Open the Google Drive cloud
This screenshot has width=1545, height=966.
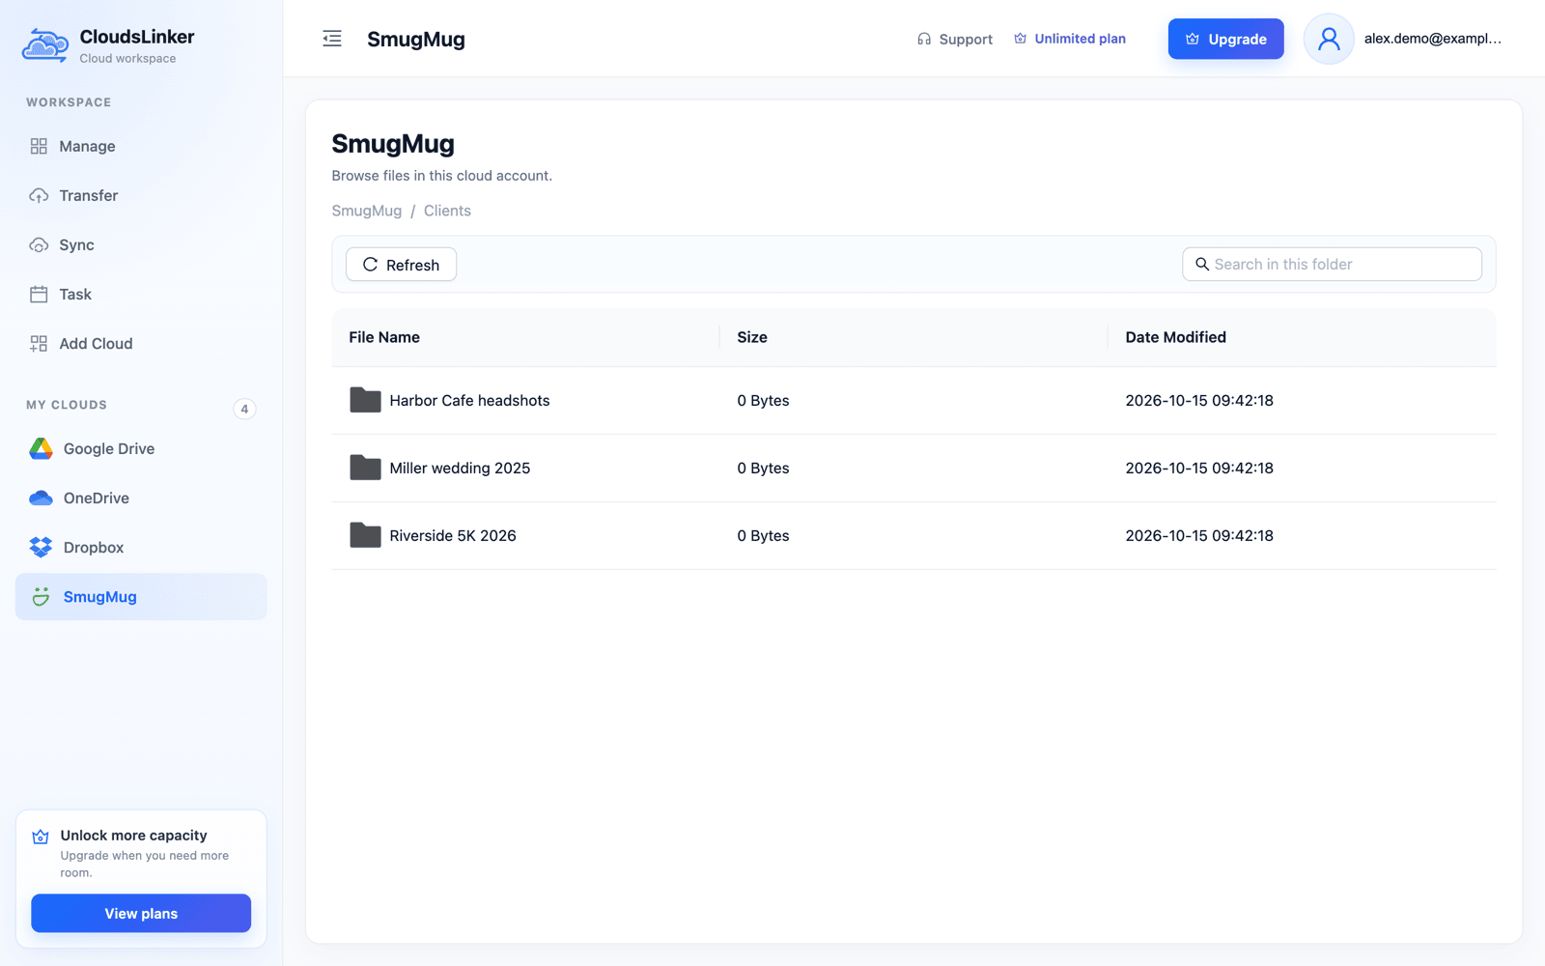pos(141,448)
